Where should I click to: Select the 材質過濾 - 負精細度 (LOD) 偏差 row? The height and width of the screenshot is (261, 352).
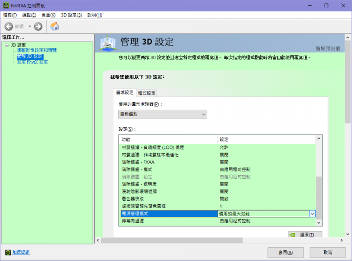point(217,147)
